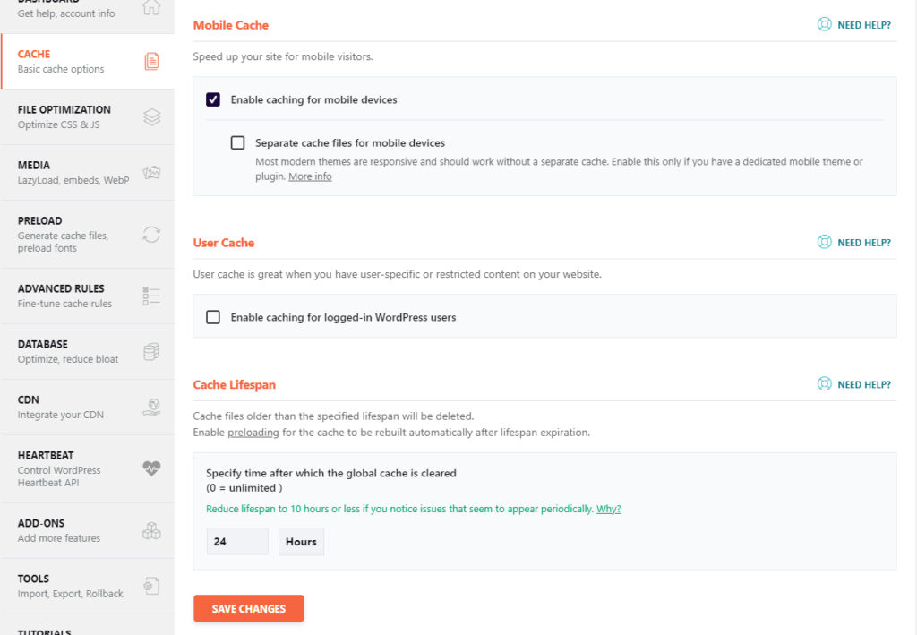Enable caching for logged-in WordPress users
The image size is (917, 635).
click(213, 317)
